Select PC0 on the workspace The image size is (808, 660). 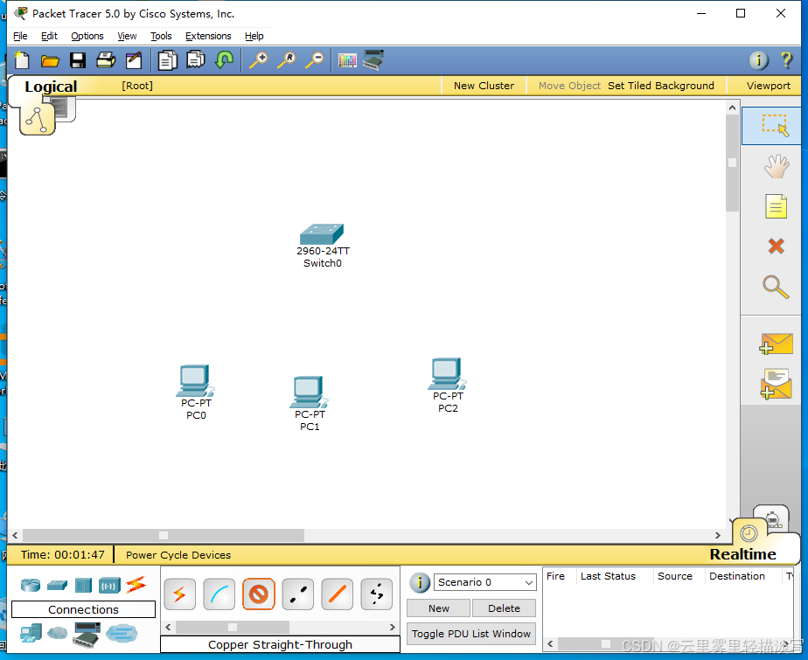(195, 380)
